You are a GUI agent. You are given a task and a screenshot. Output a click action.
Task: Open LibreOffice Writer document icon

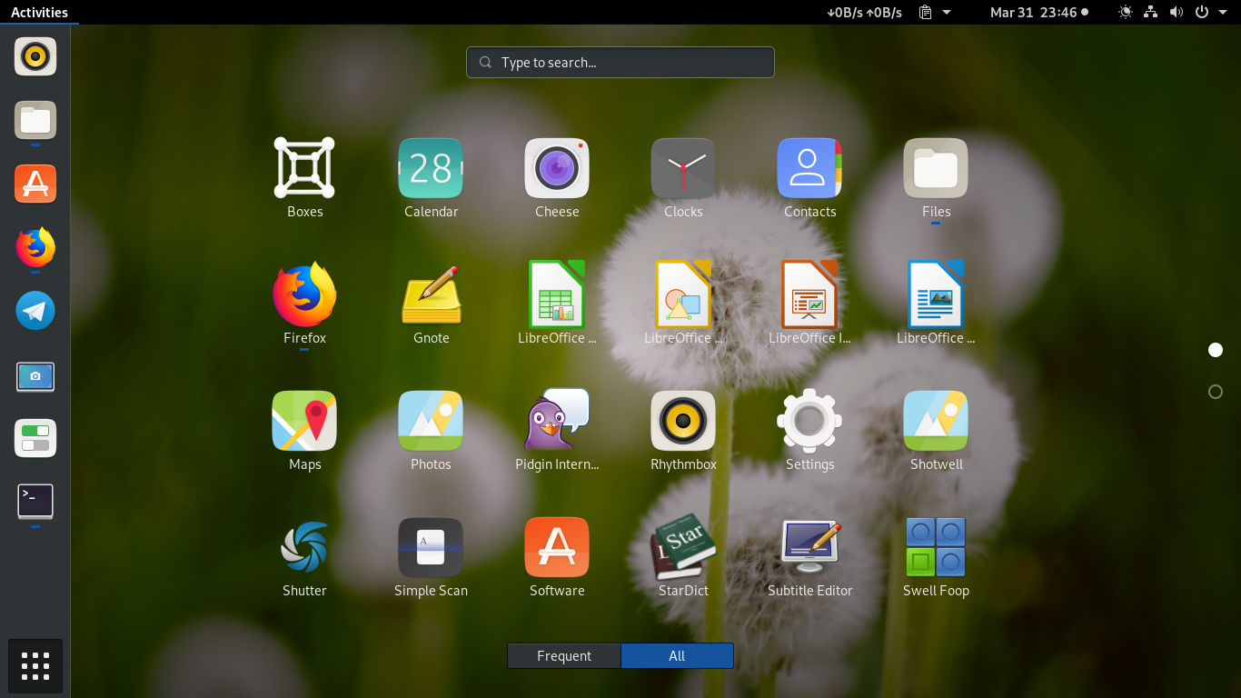[x=936, y=294]
